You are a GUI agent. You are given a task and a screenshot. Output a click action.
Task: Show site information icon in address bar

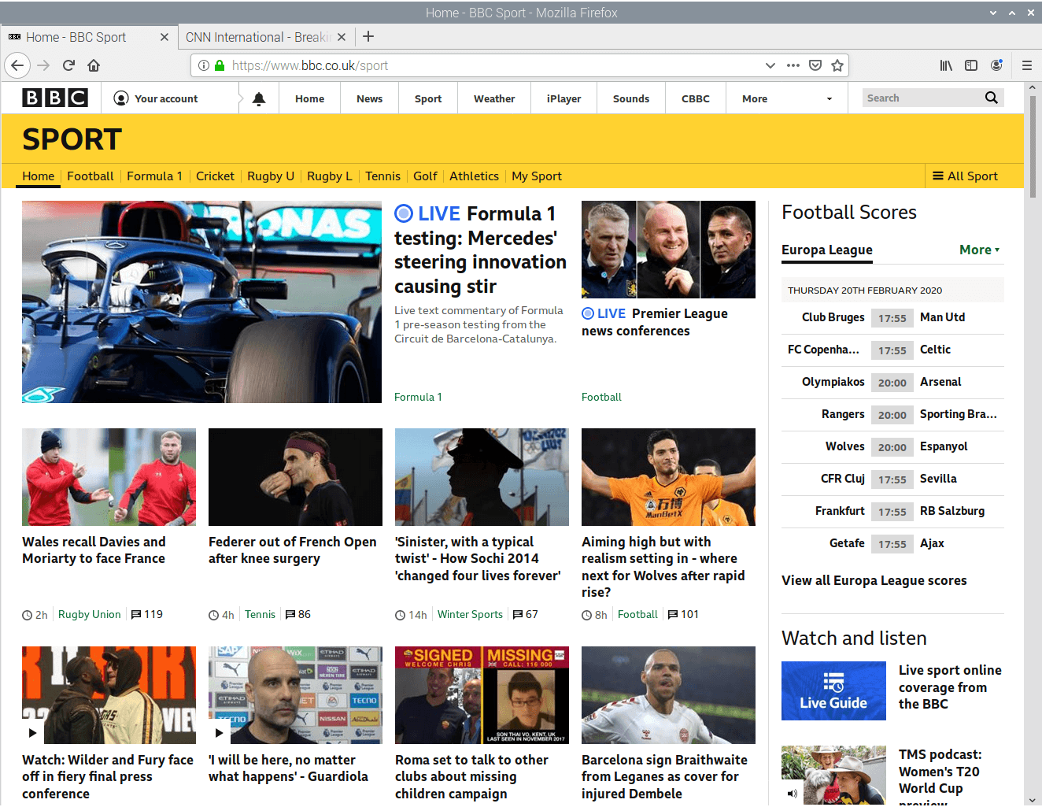(204, 65)
